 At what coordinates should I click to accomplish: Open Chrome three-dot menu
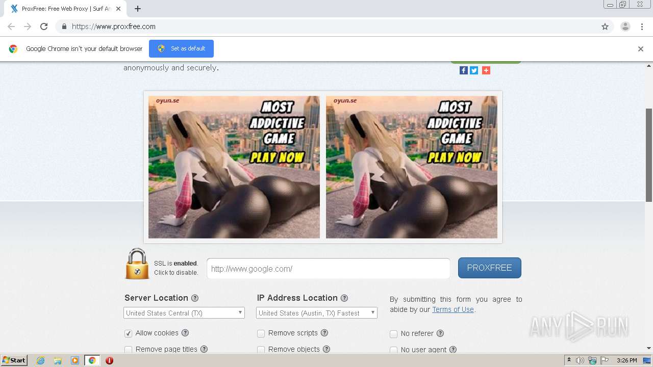(642, 27)
